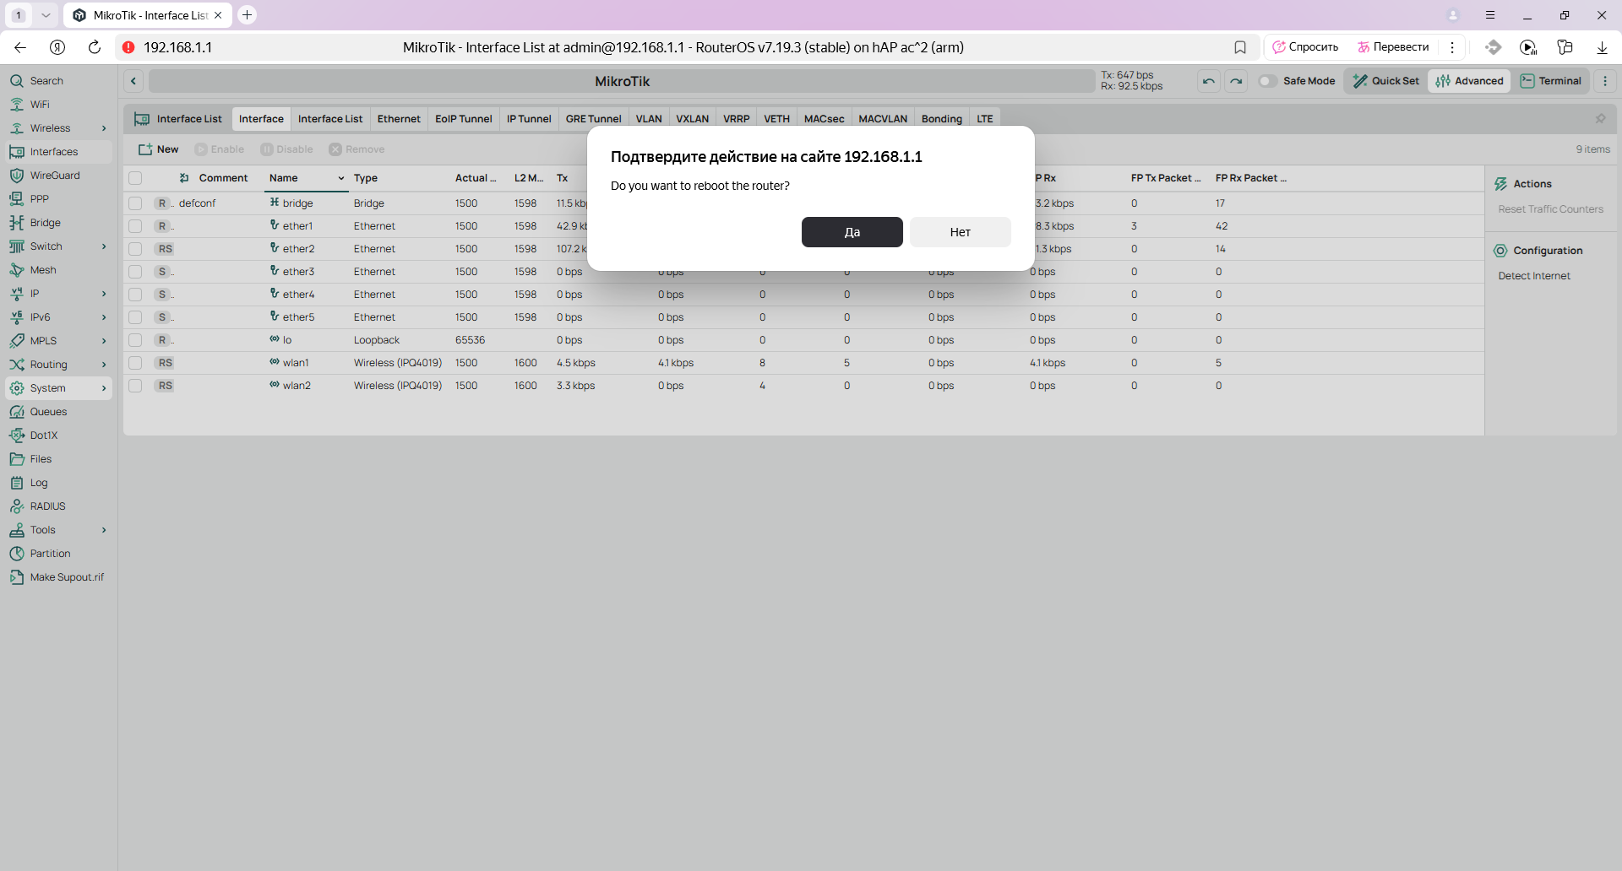The height and width of the screenshot is (871, 1622).
Task: Decline reboot with the Нет button
Action: pyautogui.click(x=960, y=232)
